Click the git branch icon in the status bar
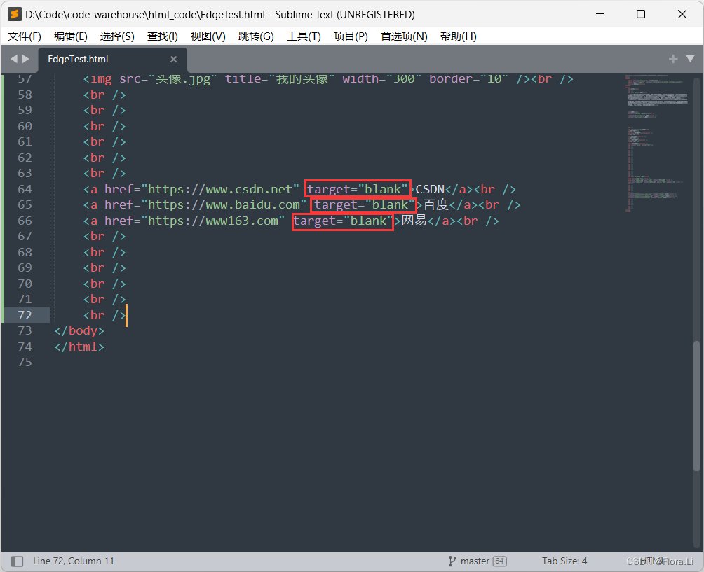Screen dimensions: 704x572 (x=453, y=561)
